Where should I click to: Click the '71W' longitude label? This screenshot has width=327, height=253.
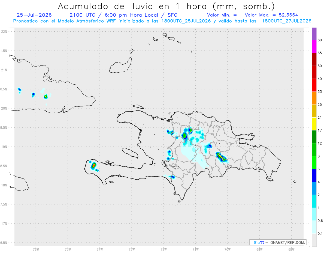[195, 249]
